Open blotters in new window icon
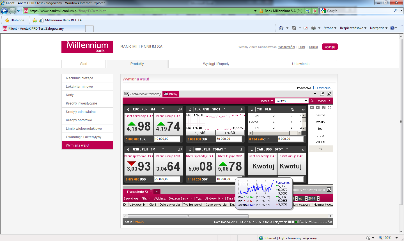Viewport: 404px width, 241px height. pyautogui.click(x=329, y=190)
